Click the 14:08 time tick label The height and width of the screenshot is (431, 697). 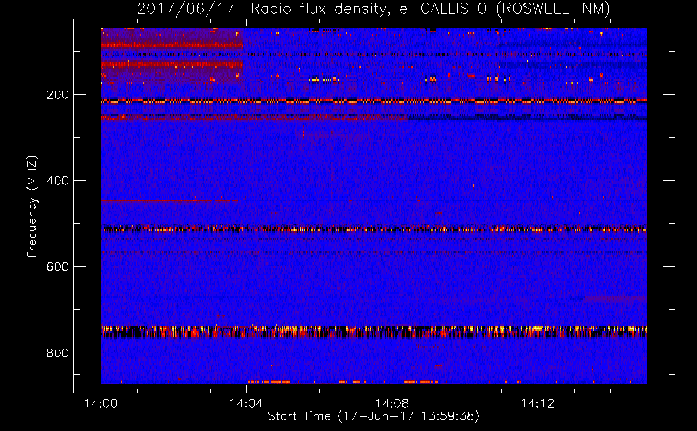pos(392,404)
